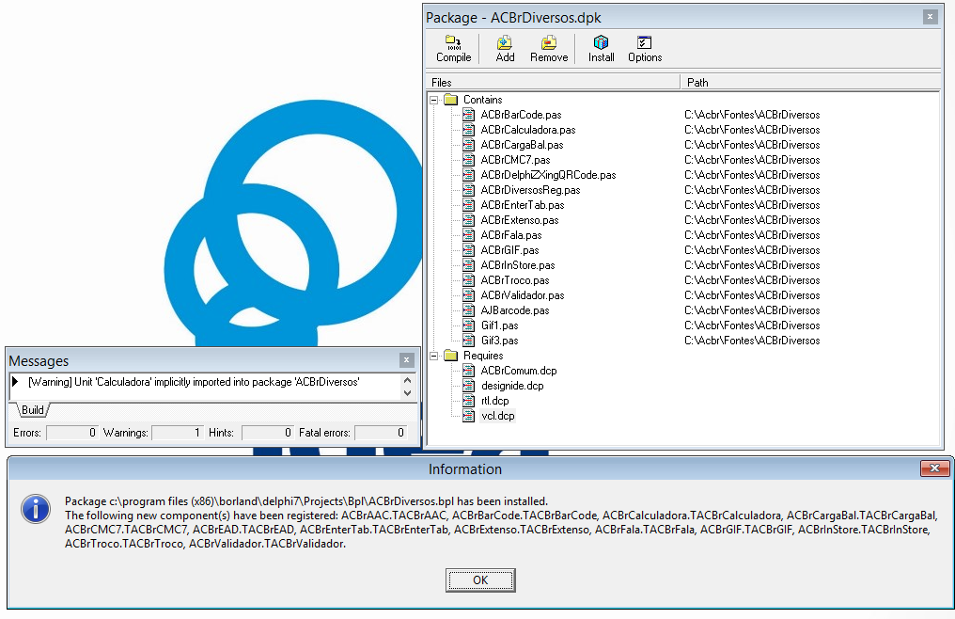Click the Install package toolbar icon
This screenshot has height=619, width=955.
[602, 49]
